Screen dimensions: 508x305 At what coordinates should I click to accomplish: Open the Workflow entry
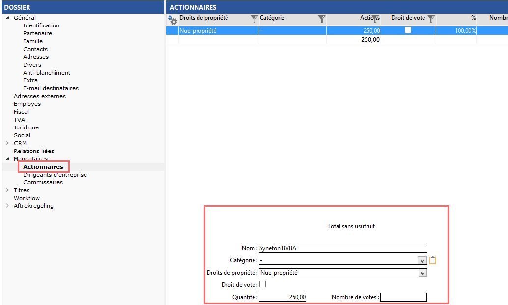pos(27,198)
